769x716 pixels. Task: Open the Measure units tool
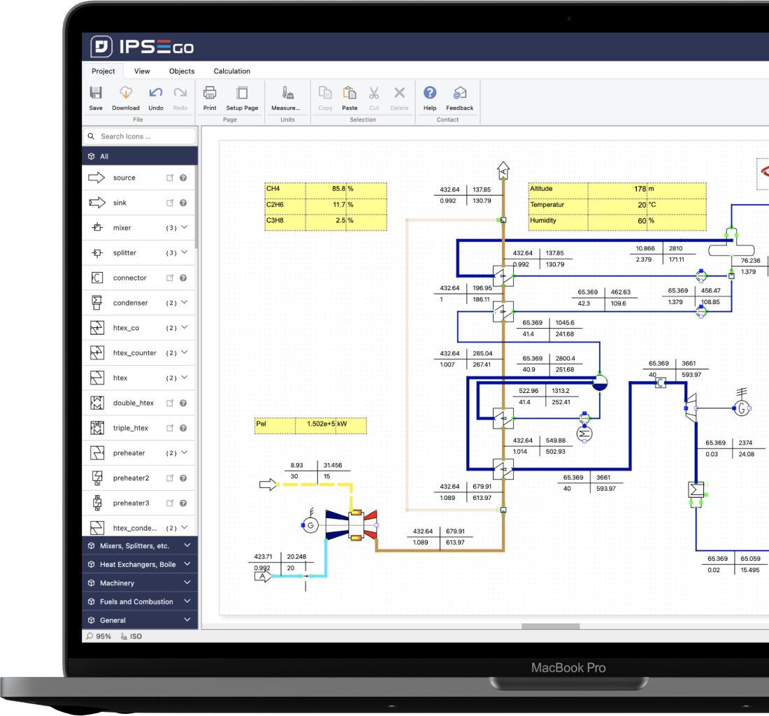pos(287,98)
